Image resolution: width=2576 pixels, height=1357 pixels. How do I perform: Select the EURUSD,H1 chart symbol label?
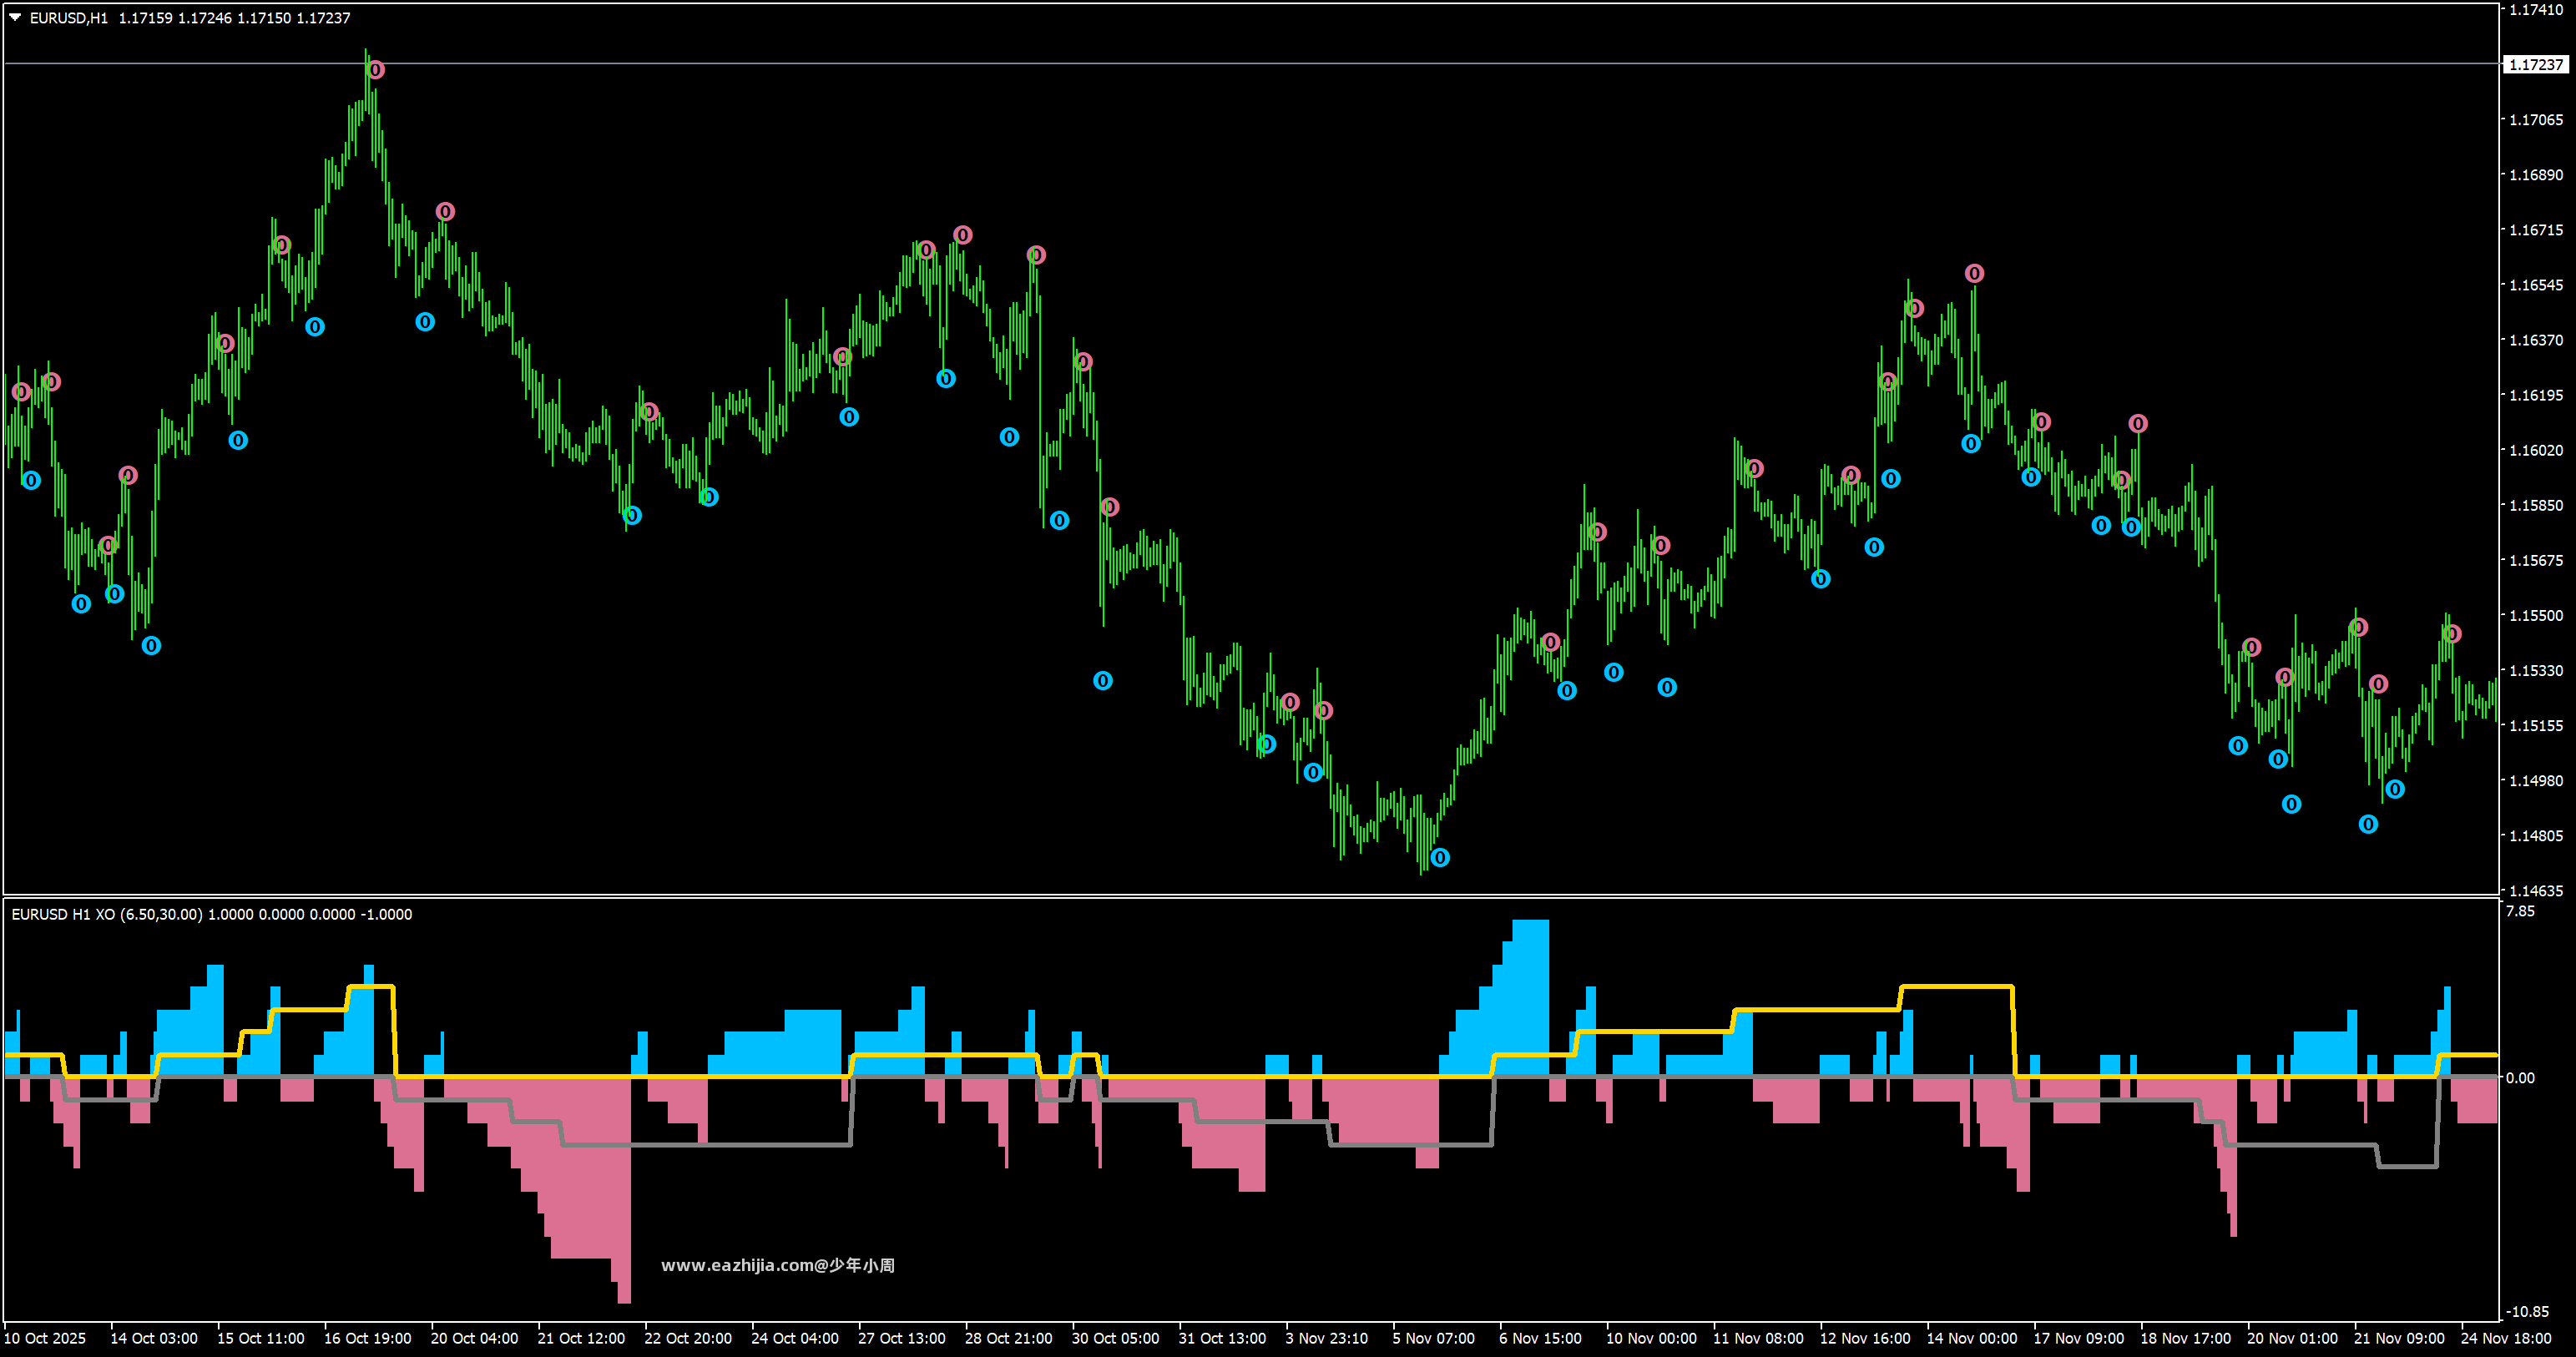(69, 18)
